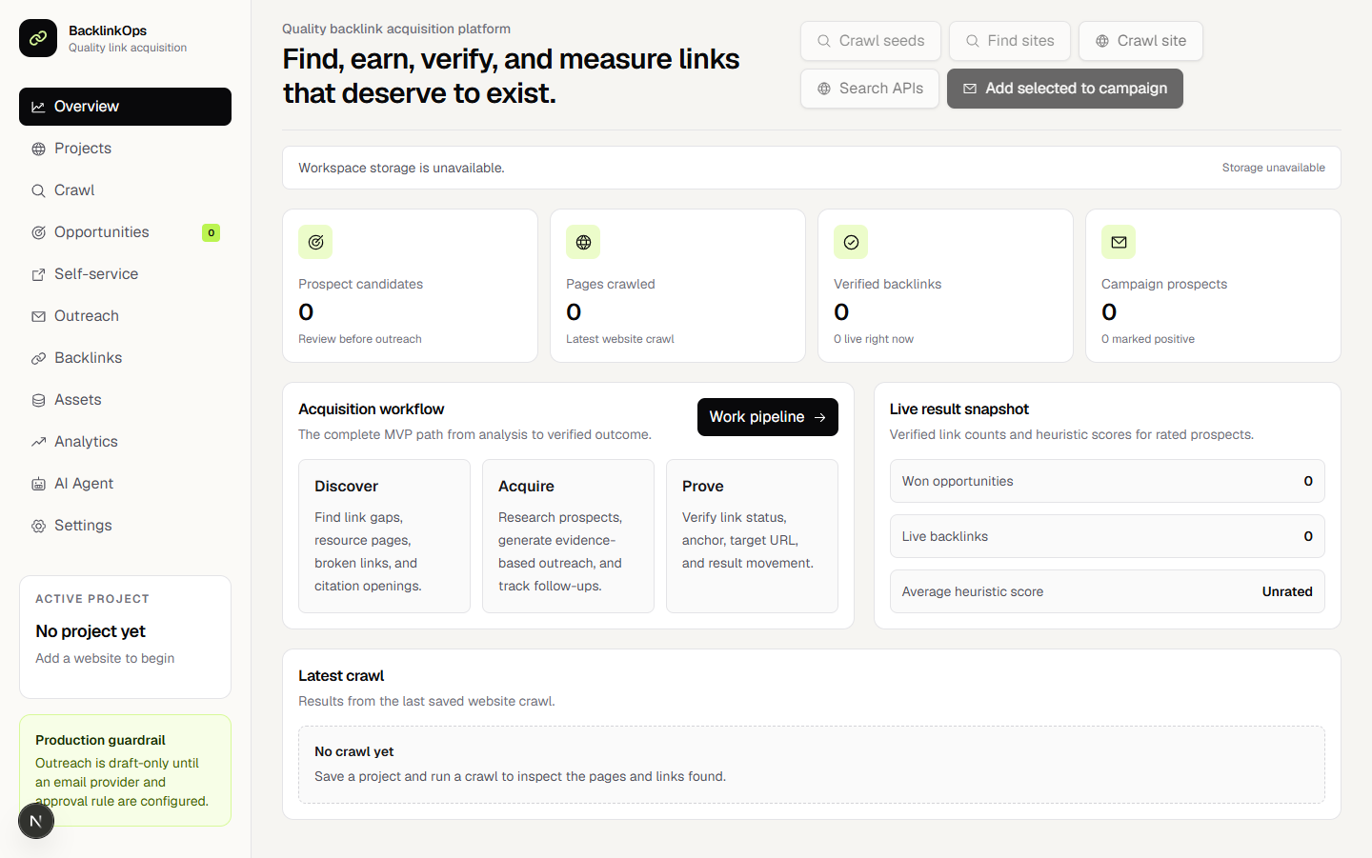Click the checkmark icon on Verified backlinks card
This screenshot has height=858, width=1372.
click(x=851, y=242)
